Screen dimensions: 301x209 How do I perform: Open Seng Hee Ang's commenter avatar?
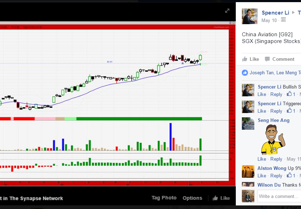tap(248, 123)
